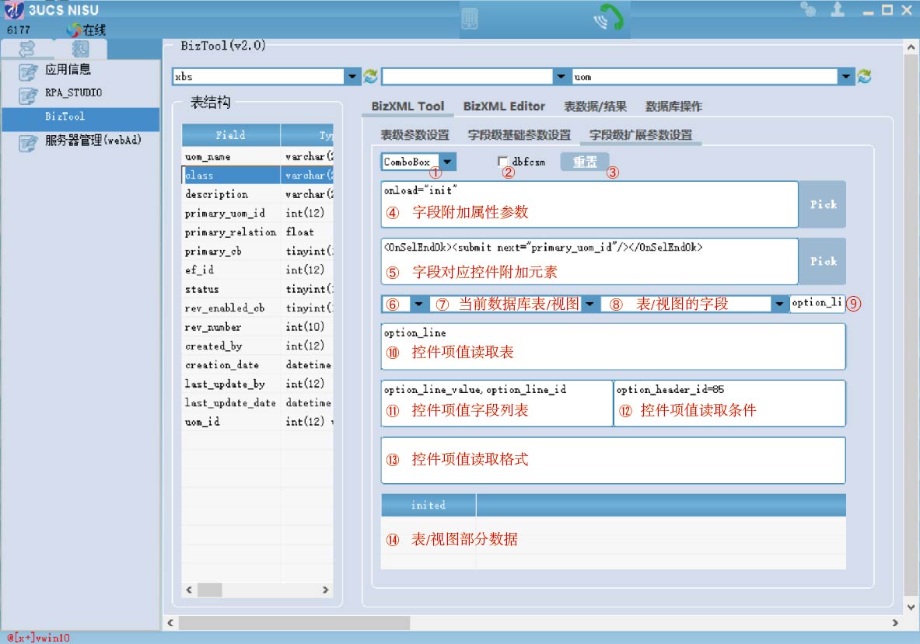Click the option_li input field
The height and width of the screenshot is (644, 920).
click(x=817, y=303)
